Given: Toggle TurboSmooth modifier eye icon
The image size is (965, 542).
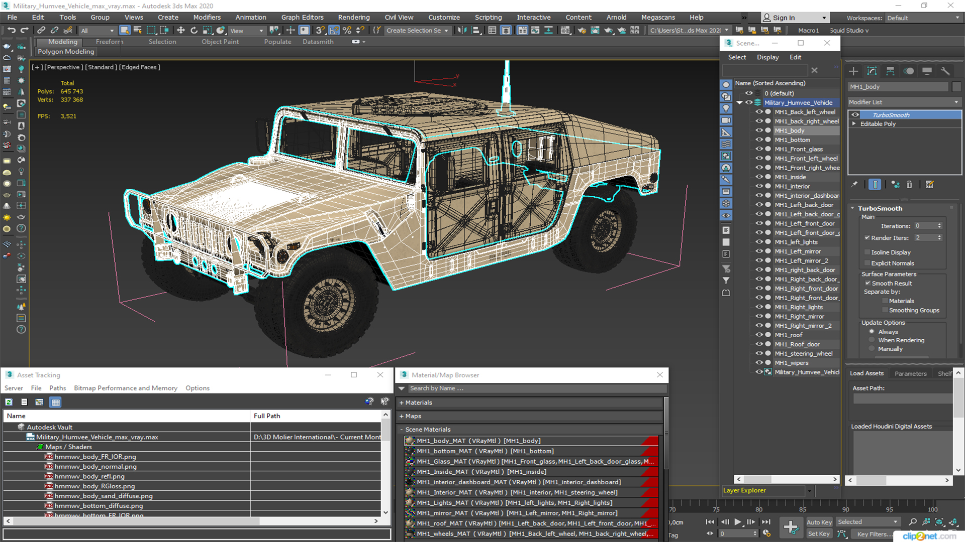Looking at the screenshot, I should (855, 115).
